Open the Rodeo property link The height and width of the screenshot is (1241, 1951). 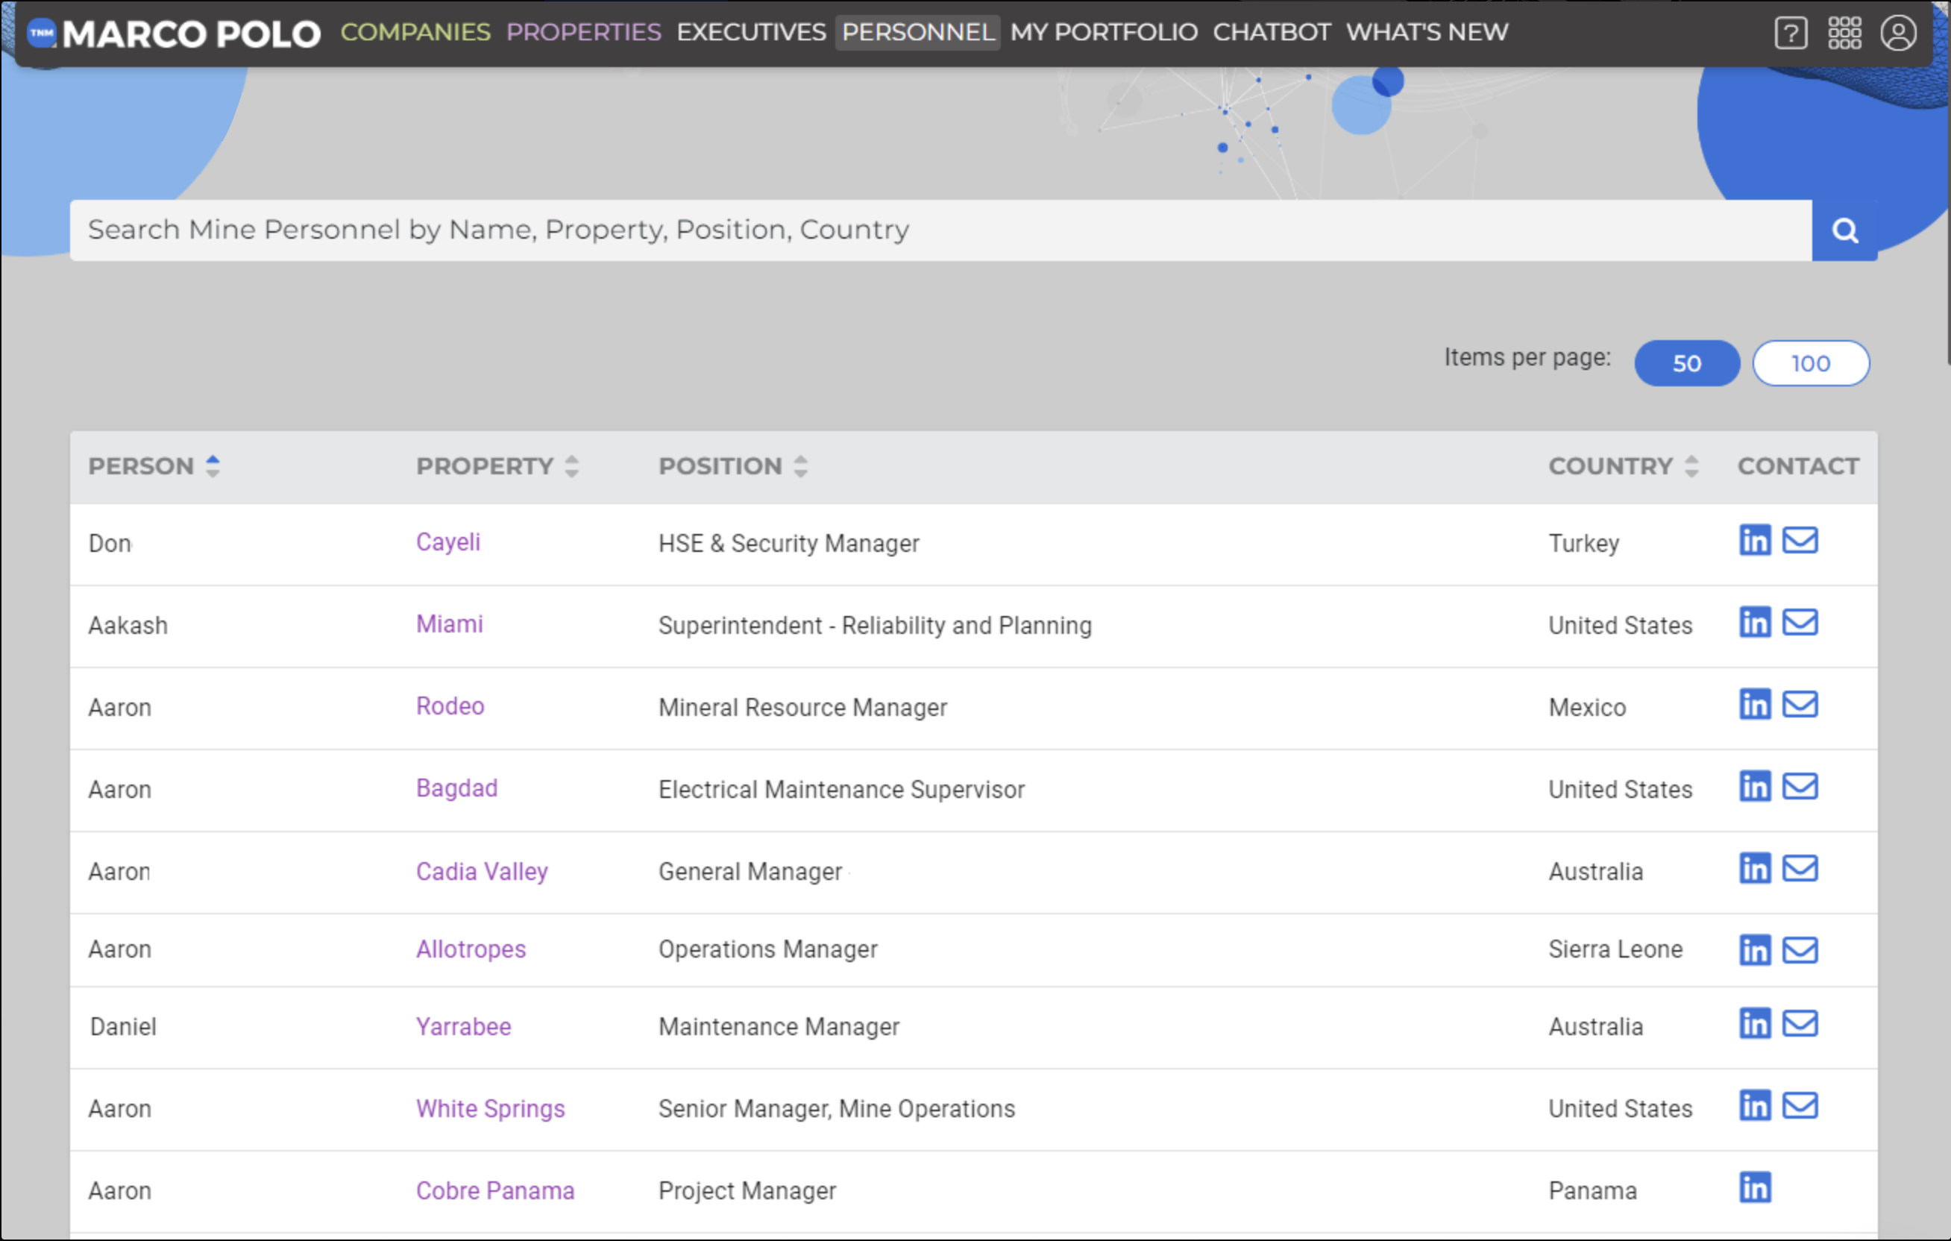click(450, 706)
